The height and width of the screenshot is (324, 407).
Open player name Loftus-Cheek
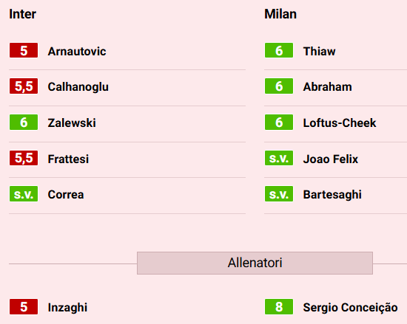click(x=340, y=123)
